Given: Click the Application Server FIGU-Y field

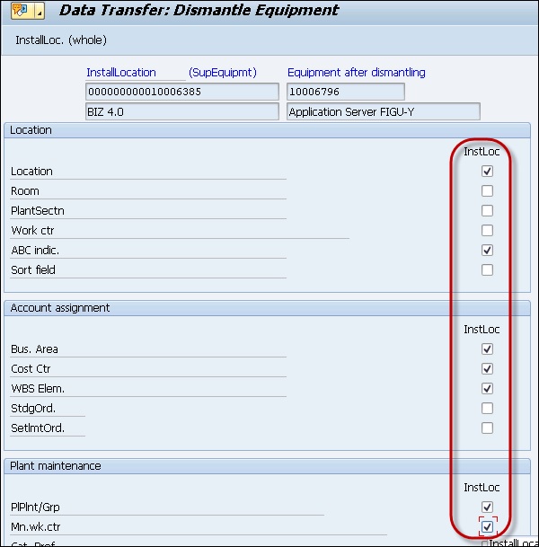Looking at the screenshot, I should (x=384, y=112).
